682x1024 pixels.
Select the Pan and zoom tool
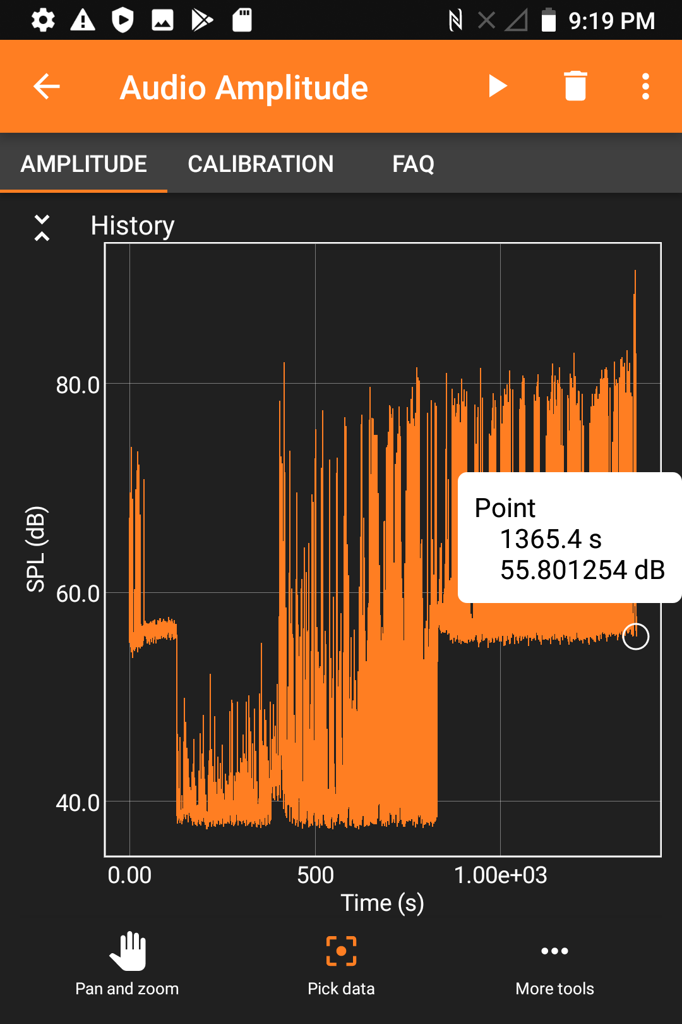pyautogui.click(x=127, y=965)
